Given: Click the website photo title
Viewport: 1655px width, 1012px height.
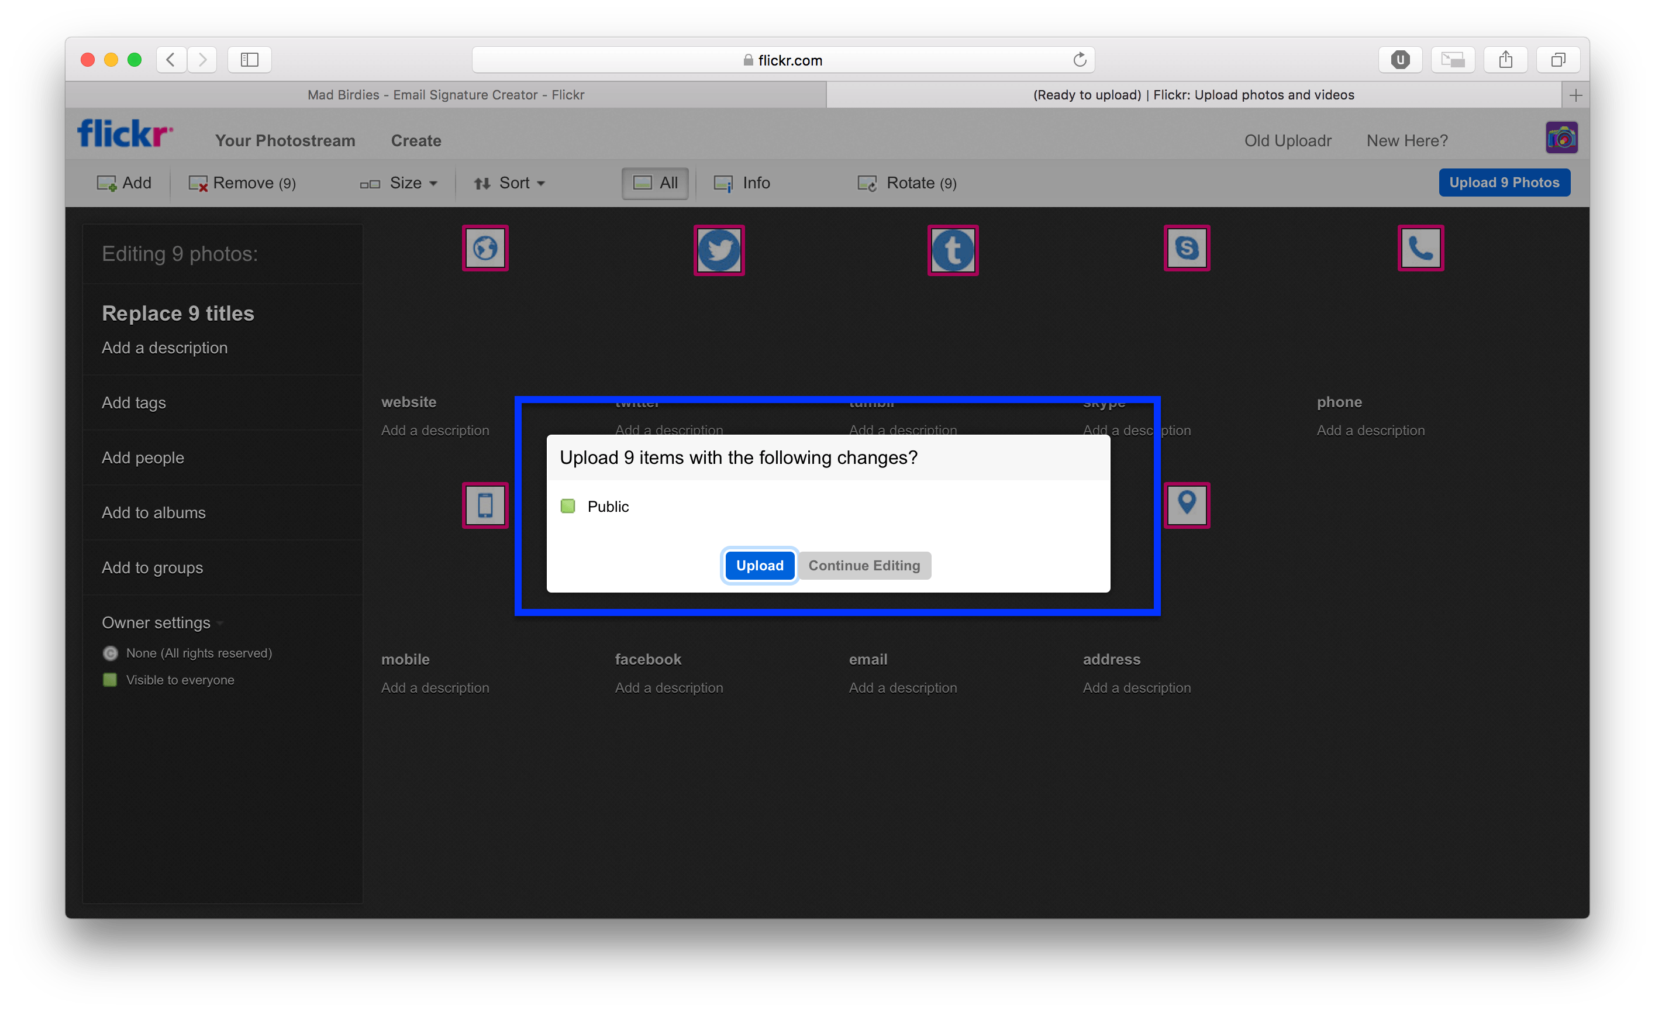Looking at the screenshot, I should [408, 402].
